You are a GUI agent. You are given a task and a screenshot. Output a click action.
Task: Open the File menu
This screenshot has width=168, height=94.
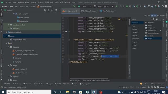click(6, 2)
